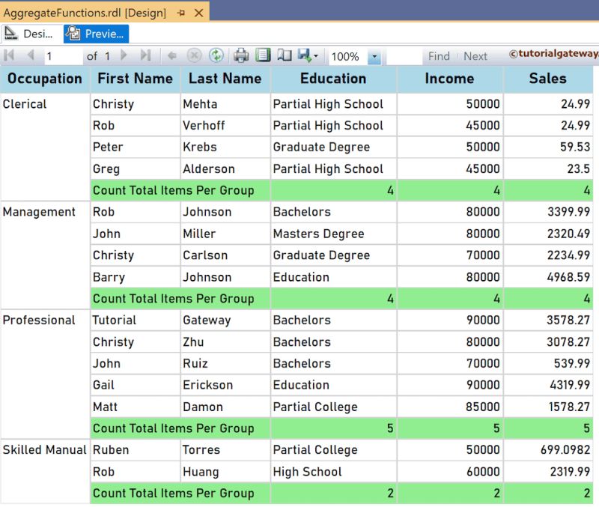Image resolution: width=599 pixels, height=507 pixels.
Task: Click the Income column header
Action: (x=450, y=79)
